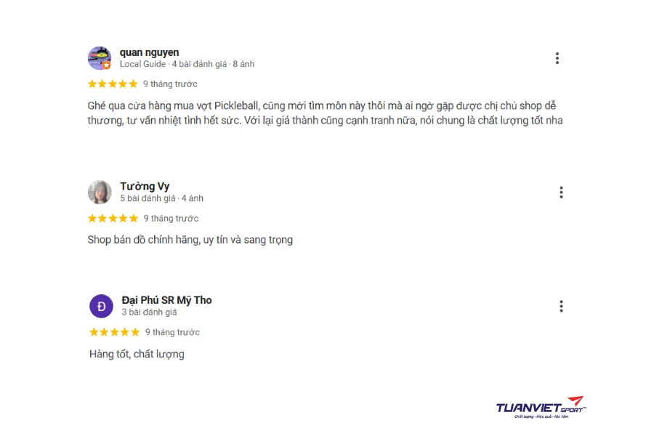This screenshot has width=654, height=436.
Task: Click Tường Vy's '5 bài đánh giá · 4 ảnh'
Action: (161, 198)
